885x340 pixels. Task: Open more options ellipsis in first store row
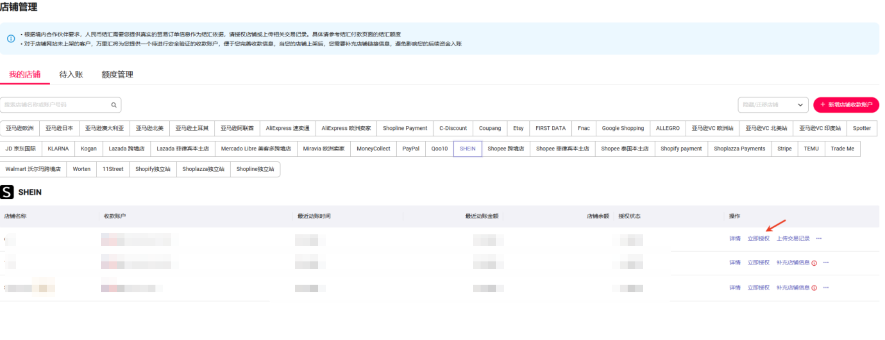point(819,239)
